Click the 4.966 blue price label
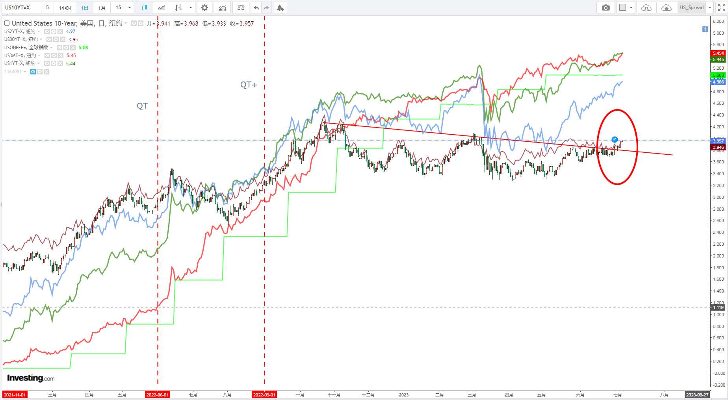The height and width of the screenshot is (400, 728). [x=718, y=82]
